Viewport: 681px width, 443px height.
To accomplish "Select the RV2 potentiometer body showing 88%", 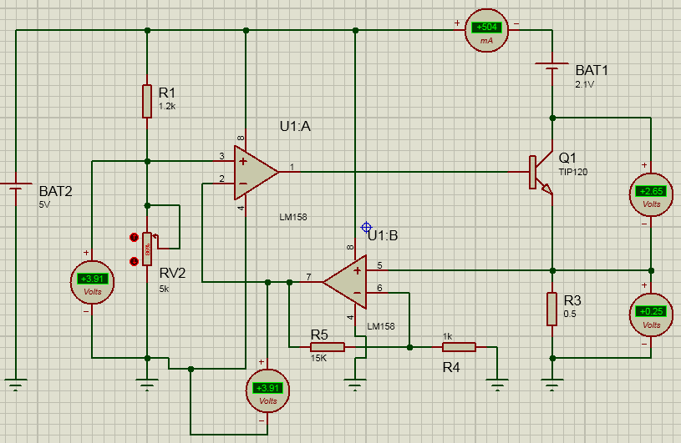I will (x=147, y=249).
